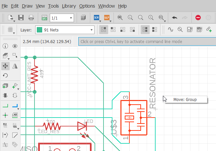
Task: Open the library manager books icon
Action: [x=83, y=18]
